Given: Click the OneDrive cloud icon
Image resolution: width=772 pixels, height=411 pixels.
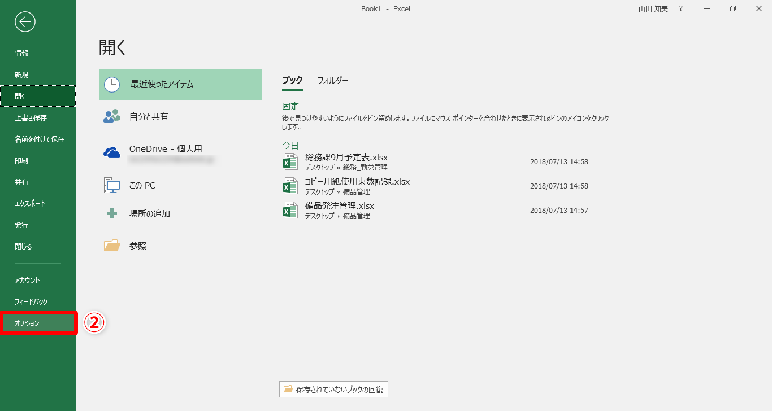Looking at the screenshot, I should (112, 152).
